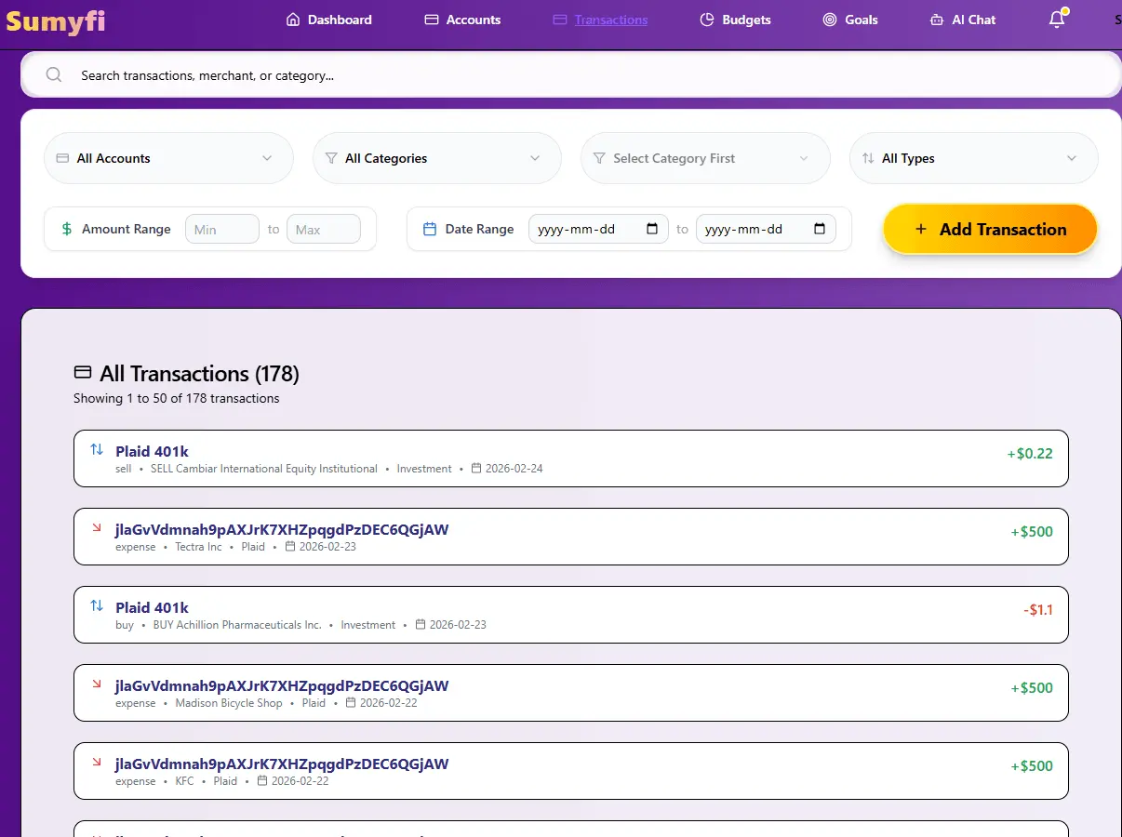Click the sort arrows icon in All Types
Screen dimensions: 1122x837
click(x=868, y=158)
